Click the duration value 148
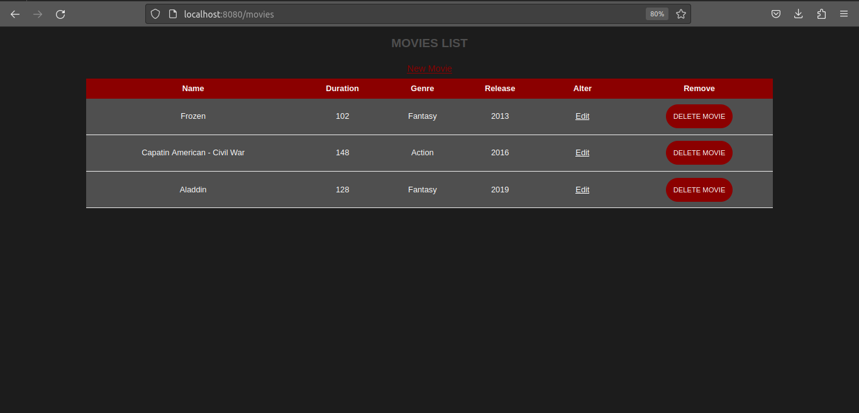The width and height of the screenshot is (859, 413). pyautogui.click(x=342, y=153)
